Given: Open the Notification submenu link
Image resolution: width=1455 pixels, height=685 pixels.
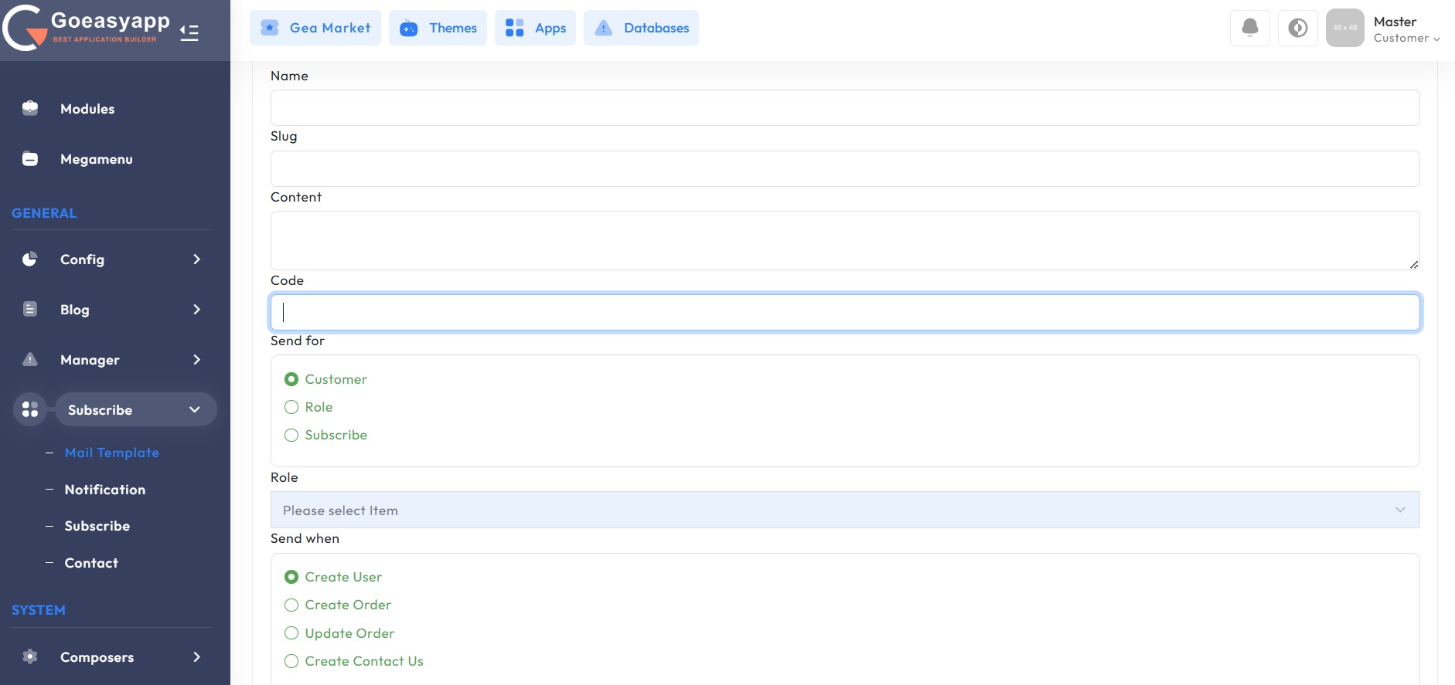Looking at the screenshot, I should (105, 490).
